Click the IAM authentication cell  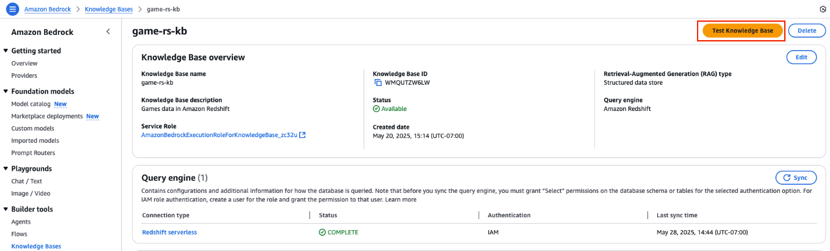[x=493, y=232]
